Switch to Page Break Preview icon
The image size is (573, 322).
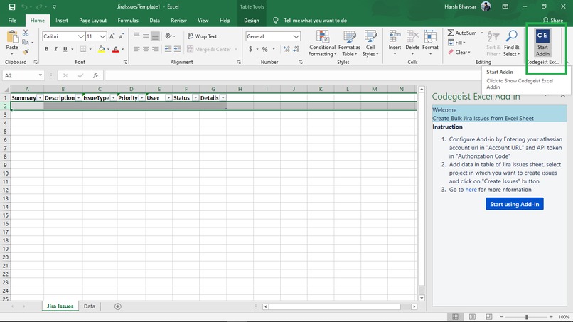click(489, 317)
